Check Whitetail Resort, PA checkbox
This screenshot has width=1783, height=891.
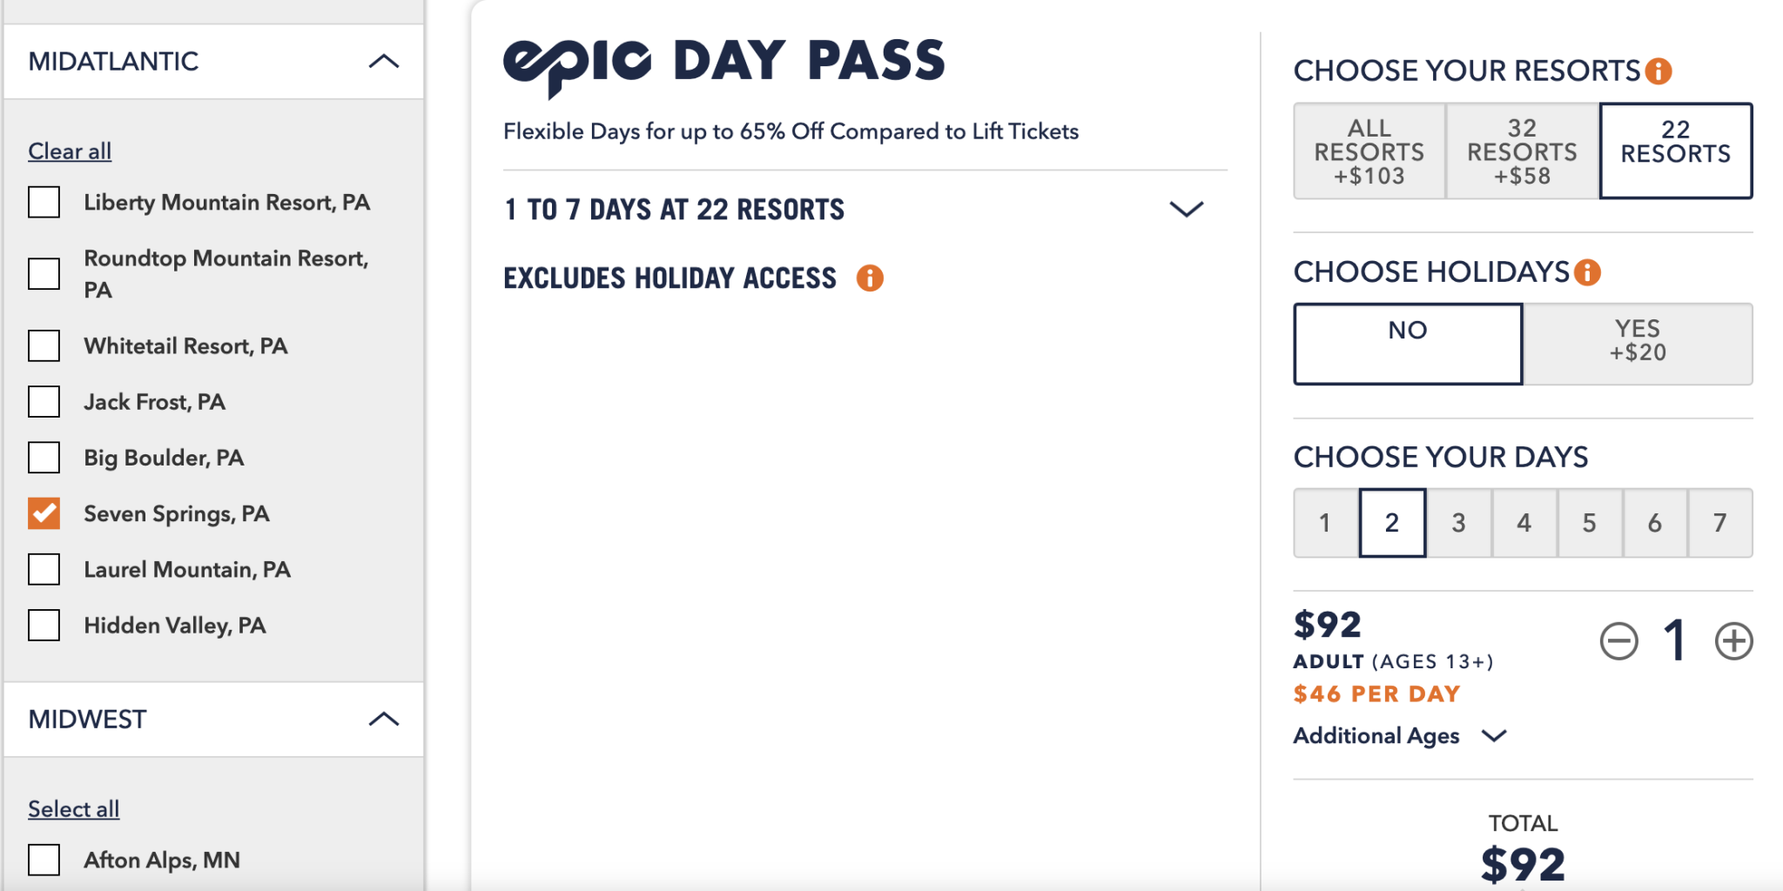tap(44, 345)
